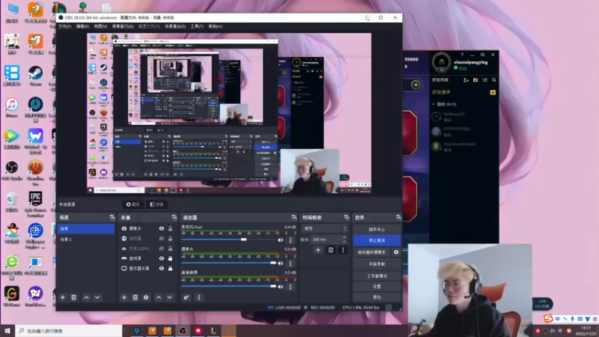Open the Scene Collection (S) menu in OBS
The image size is (599, 337).
pyautogui.click(x=175, y=26)
